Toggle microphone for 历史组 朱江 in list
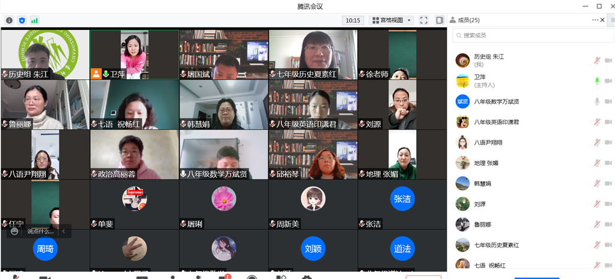This screenshot has width=615, height=279. coord(597,60)
